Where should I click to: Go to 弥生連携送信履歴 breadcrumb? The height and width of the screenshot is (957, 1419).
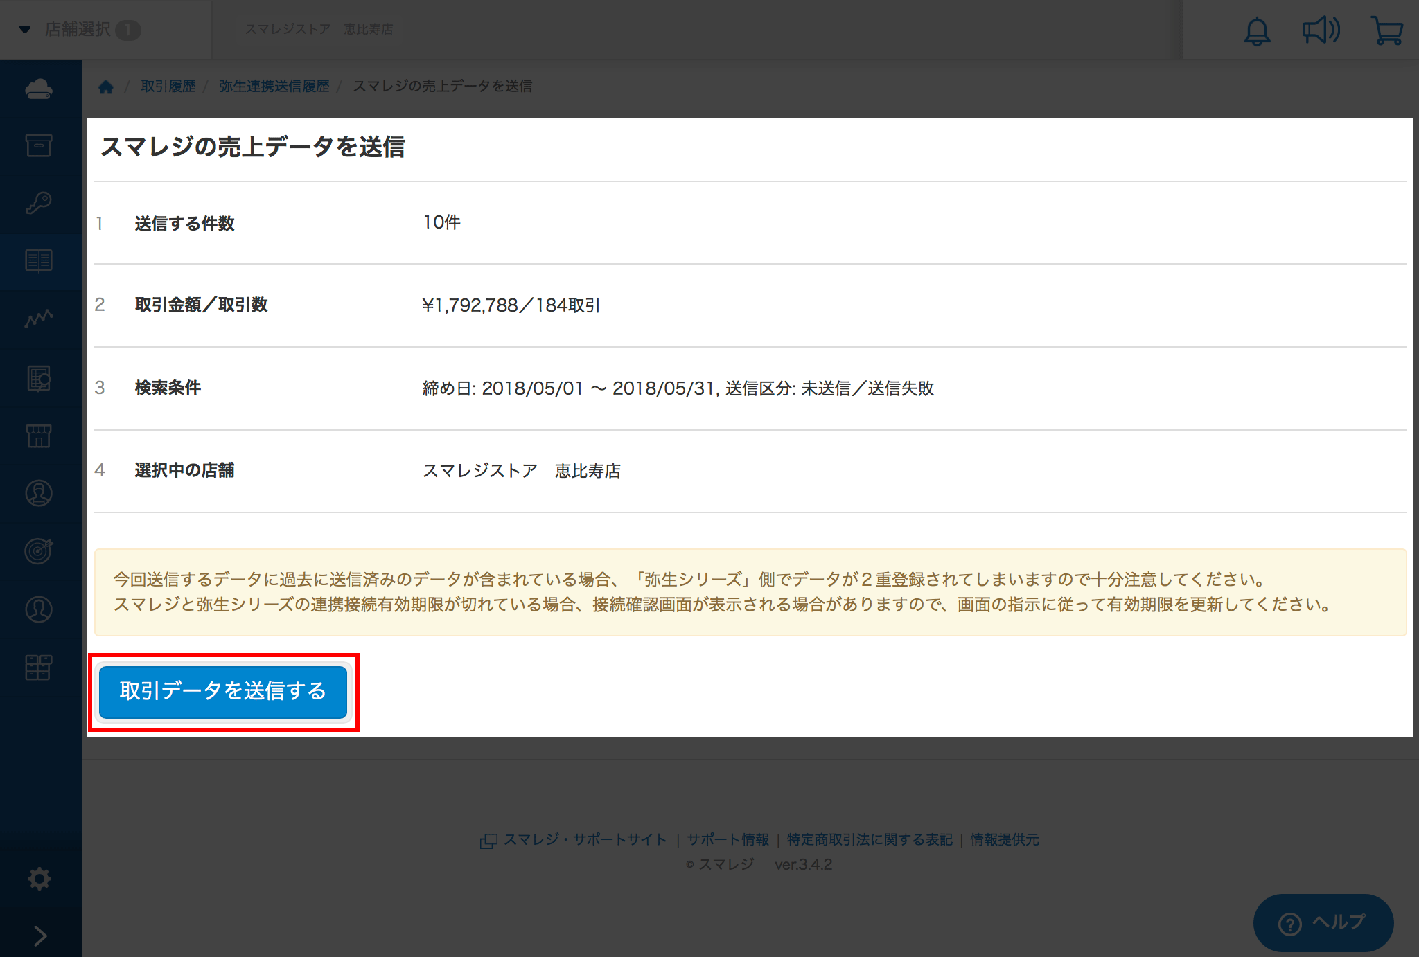[x=274, y=86]
